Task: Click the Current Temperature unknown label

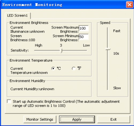Action: (29, 71)
